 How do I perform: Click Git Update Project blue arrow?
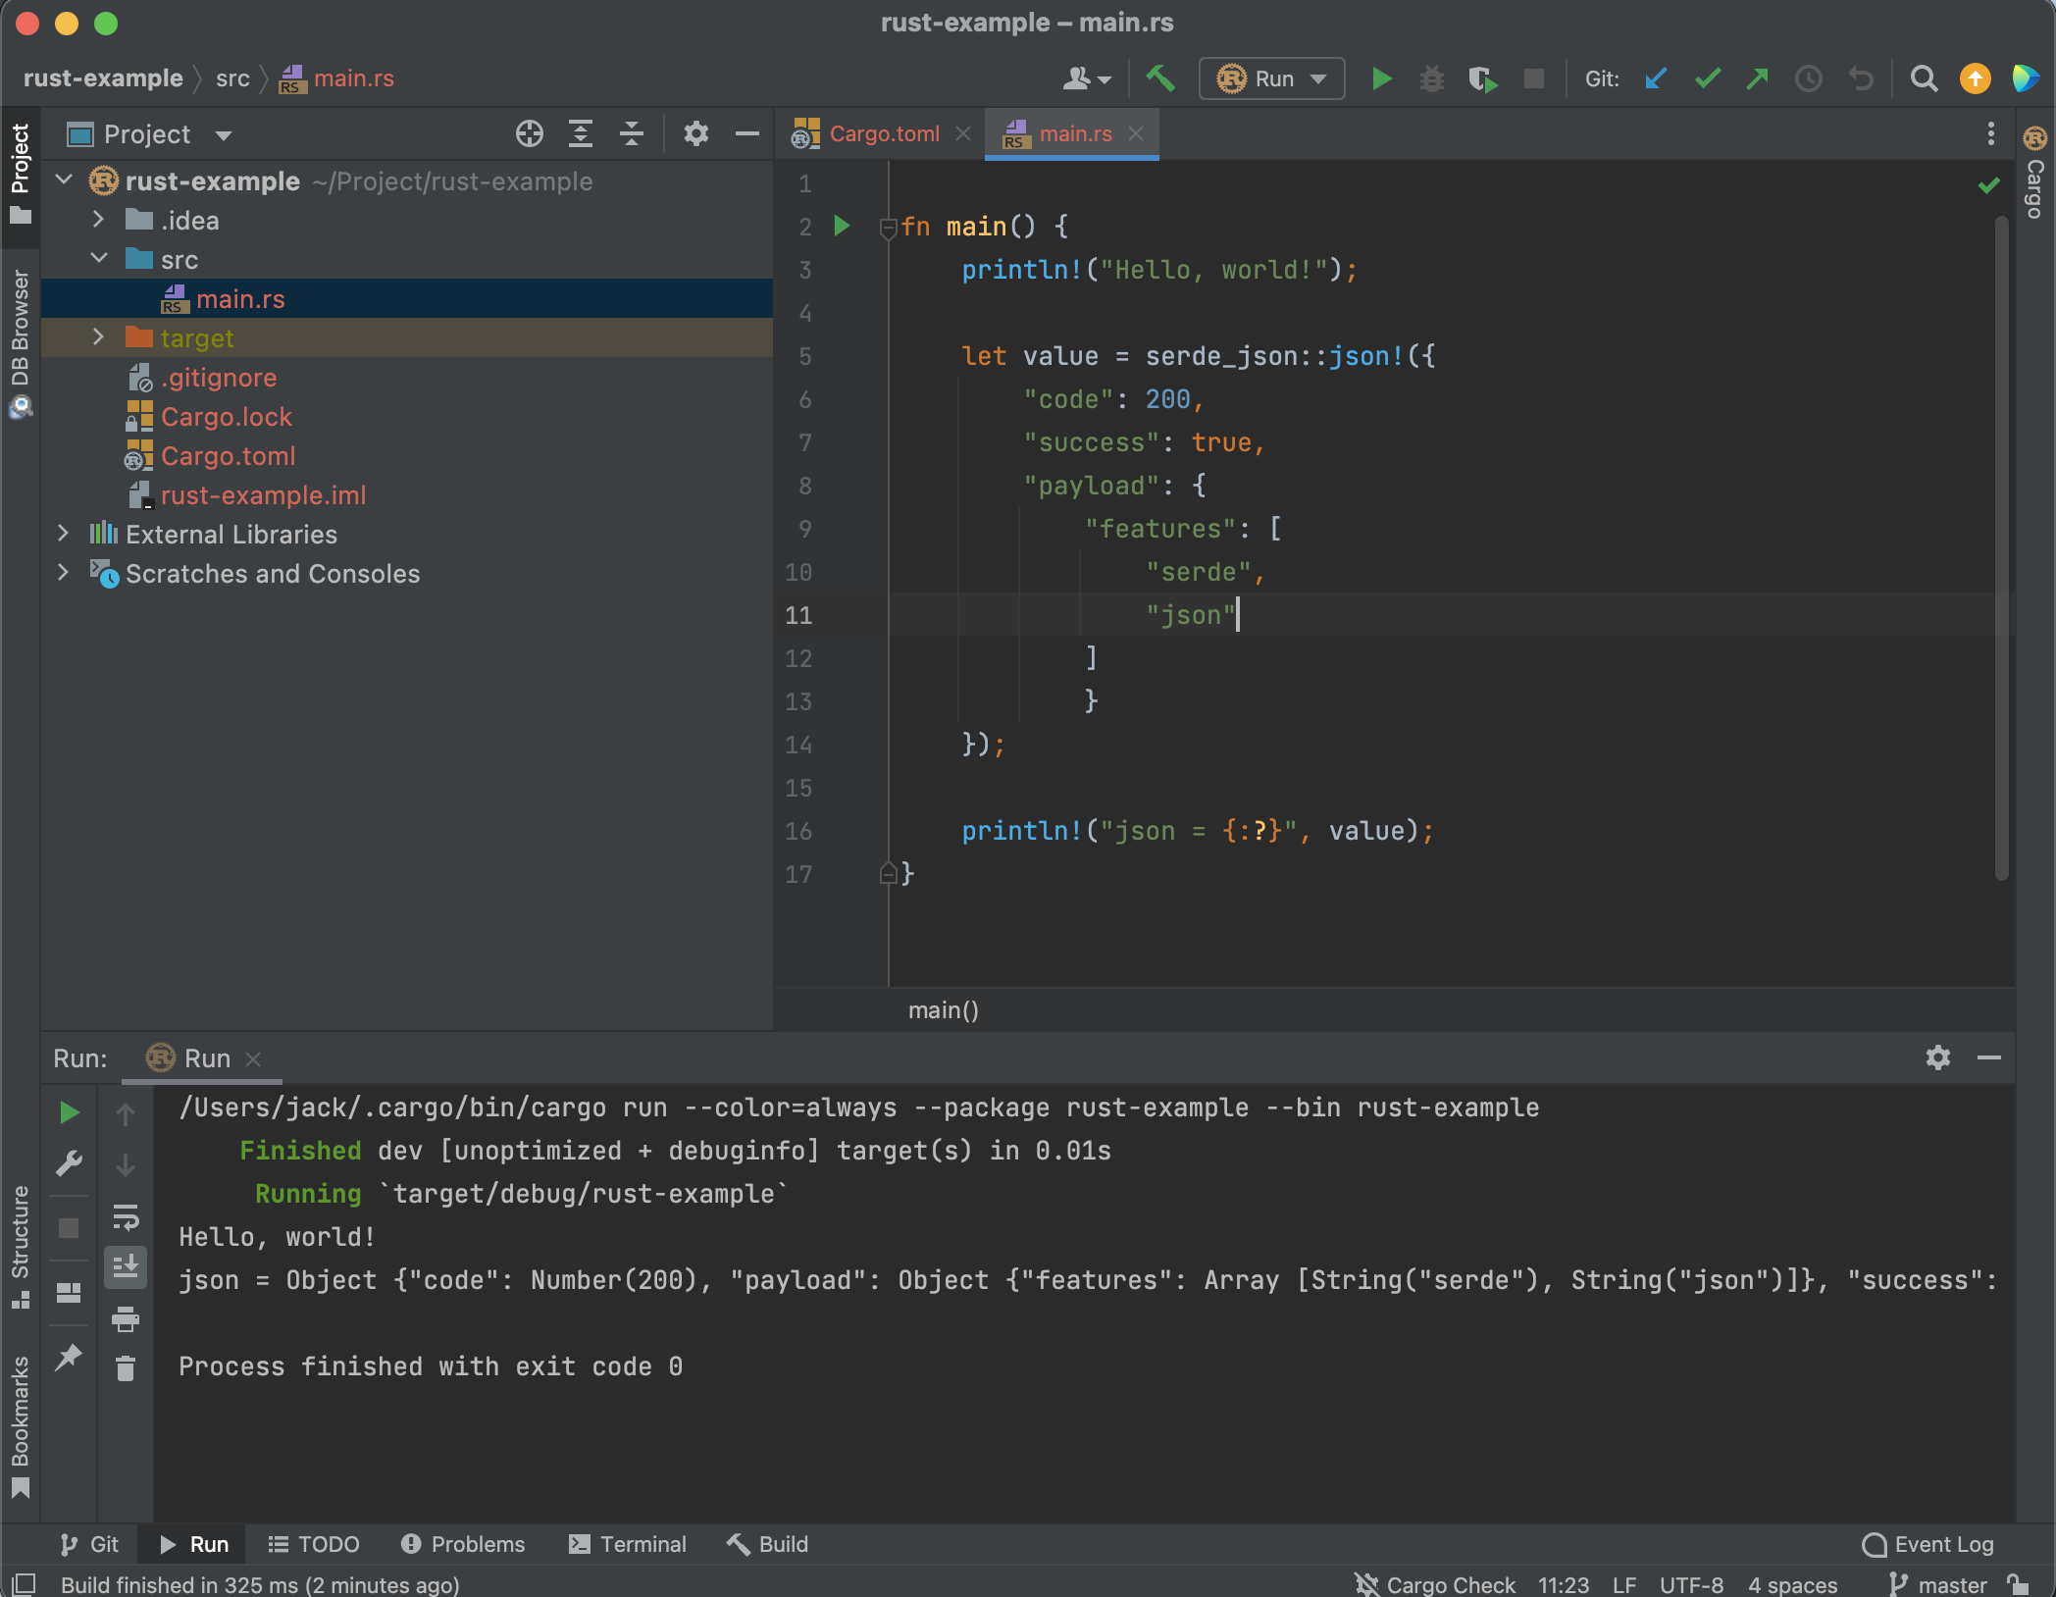coord(1656,78)
